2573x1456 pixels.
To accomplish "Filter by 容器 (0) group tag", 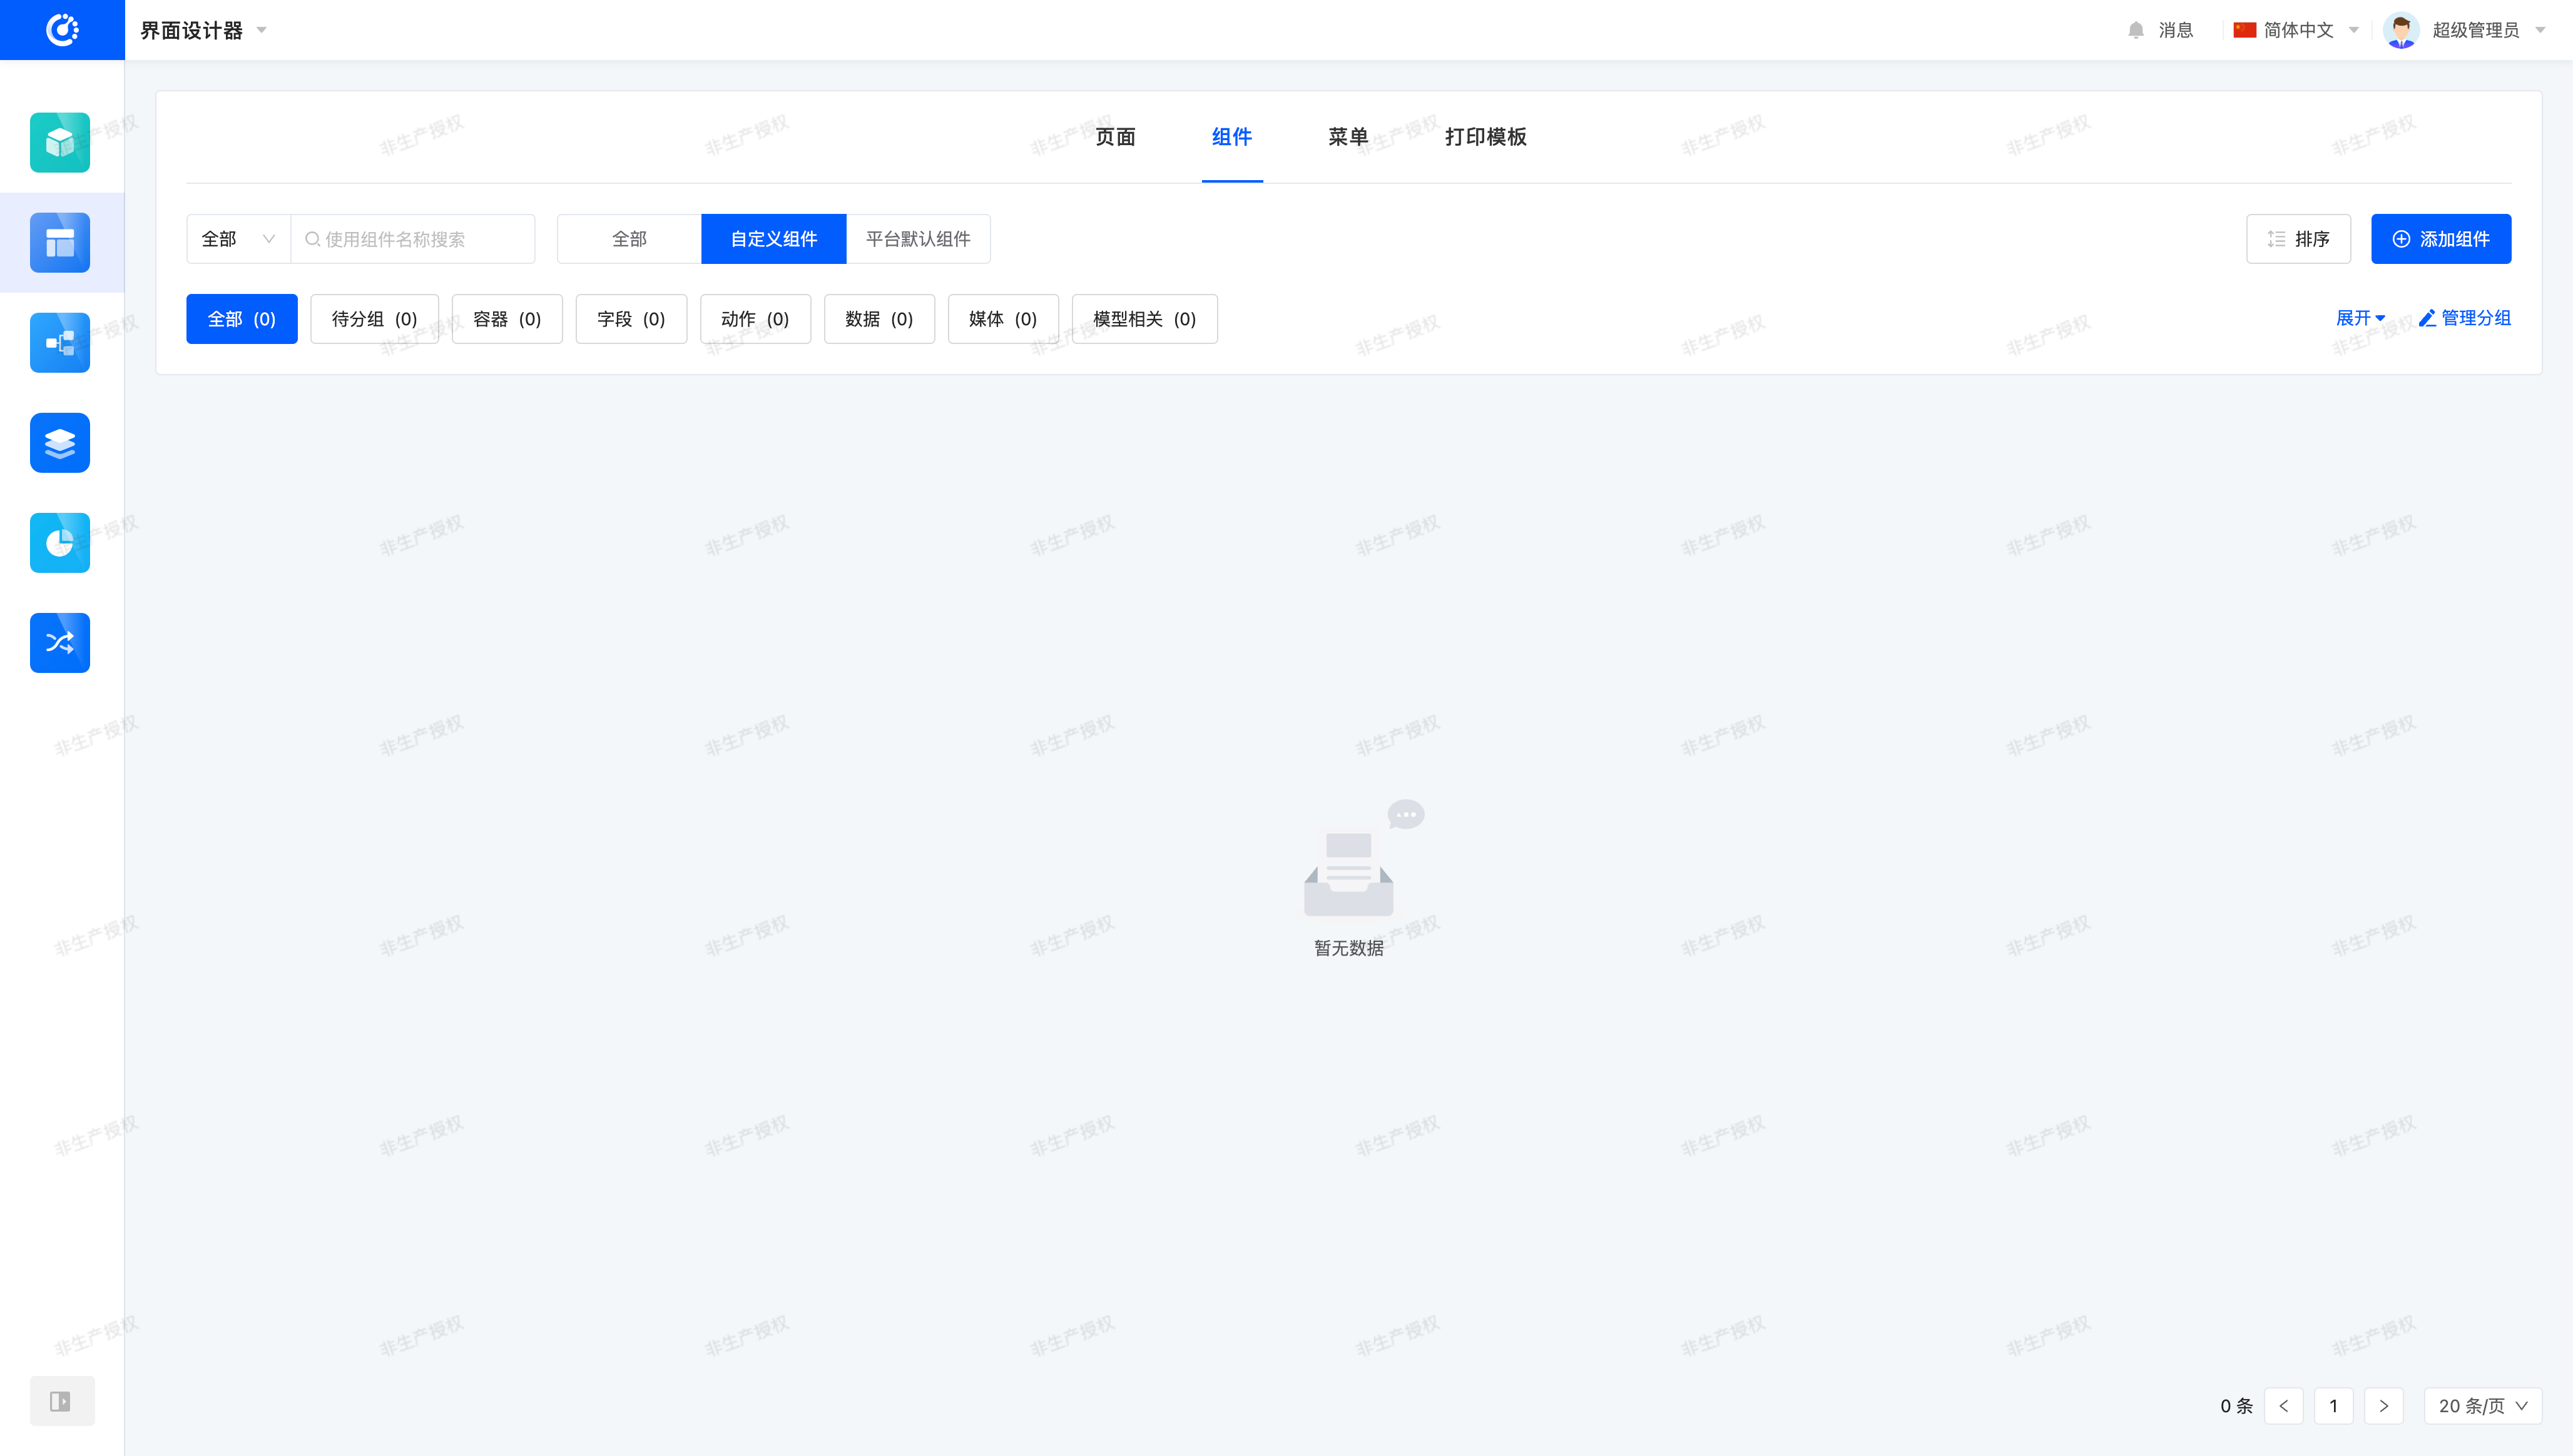I will click(x=506, y=319).
